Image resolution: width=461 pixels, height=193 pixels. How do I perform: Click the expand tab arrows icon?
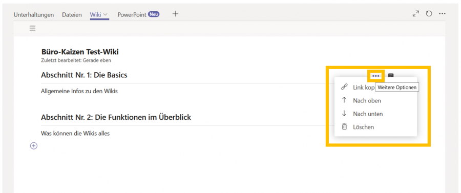[416, 14]
